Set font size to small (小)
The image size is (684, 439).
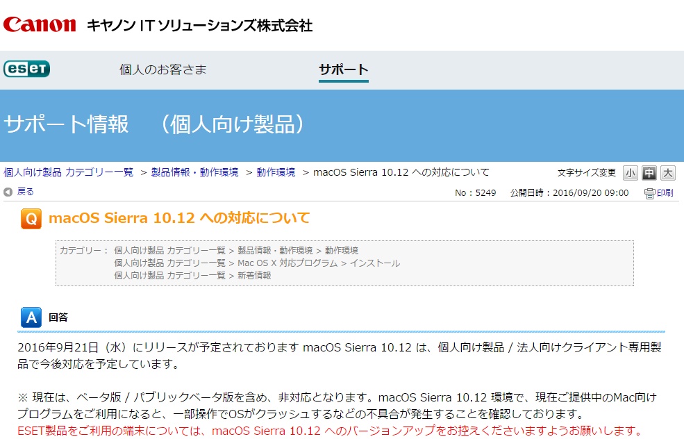[630, 173]
